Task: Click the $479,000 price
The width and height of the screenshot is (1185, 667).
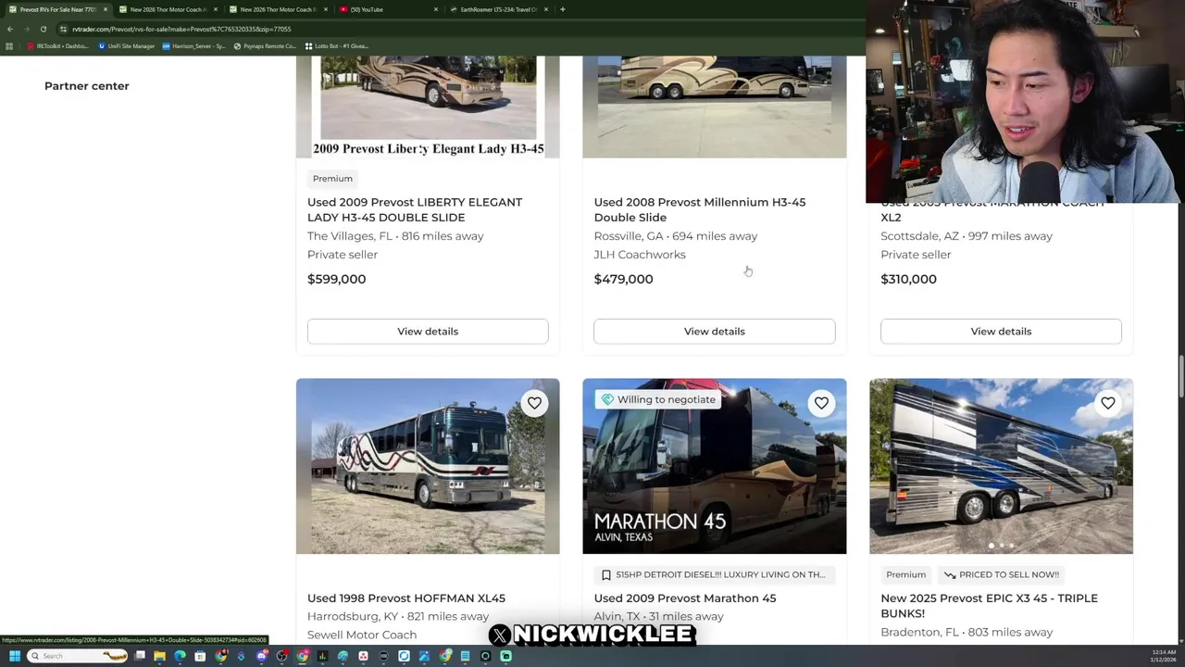Action: tap(623, 279)
